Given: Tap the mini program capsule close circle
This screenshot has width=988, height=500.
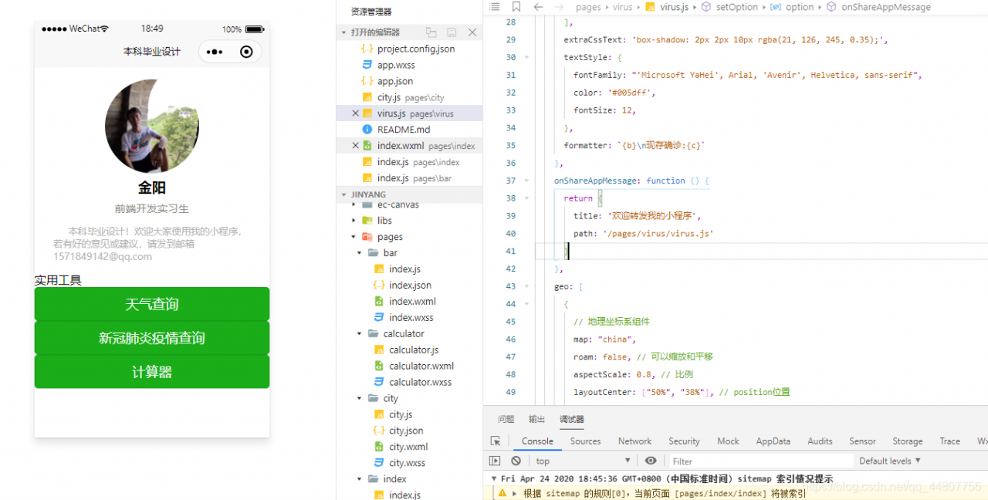Looking at the screenshot, I should coord(246,52).
